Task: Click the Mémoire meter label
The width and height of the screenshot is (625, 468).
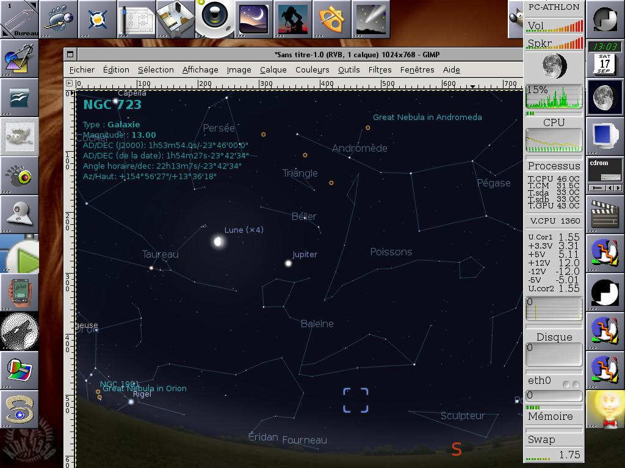Action: pos(551,416)
